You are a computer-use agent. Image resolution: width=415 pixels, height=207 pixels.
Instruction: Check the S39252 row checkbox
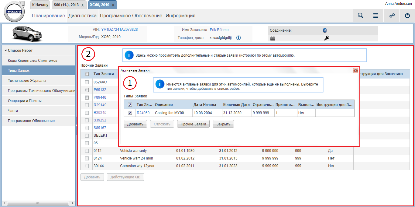point(87,120)
